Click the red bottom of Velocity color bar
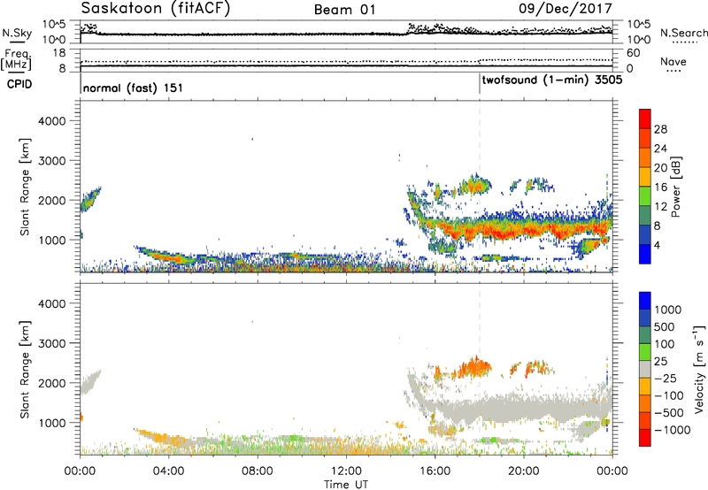Image resolution: width=708 pixels, height=490 pixels. click(x=645, y=438)
